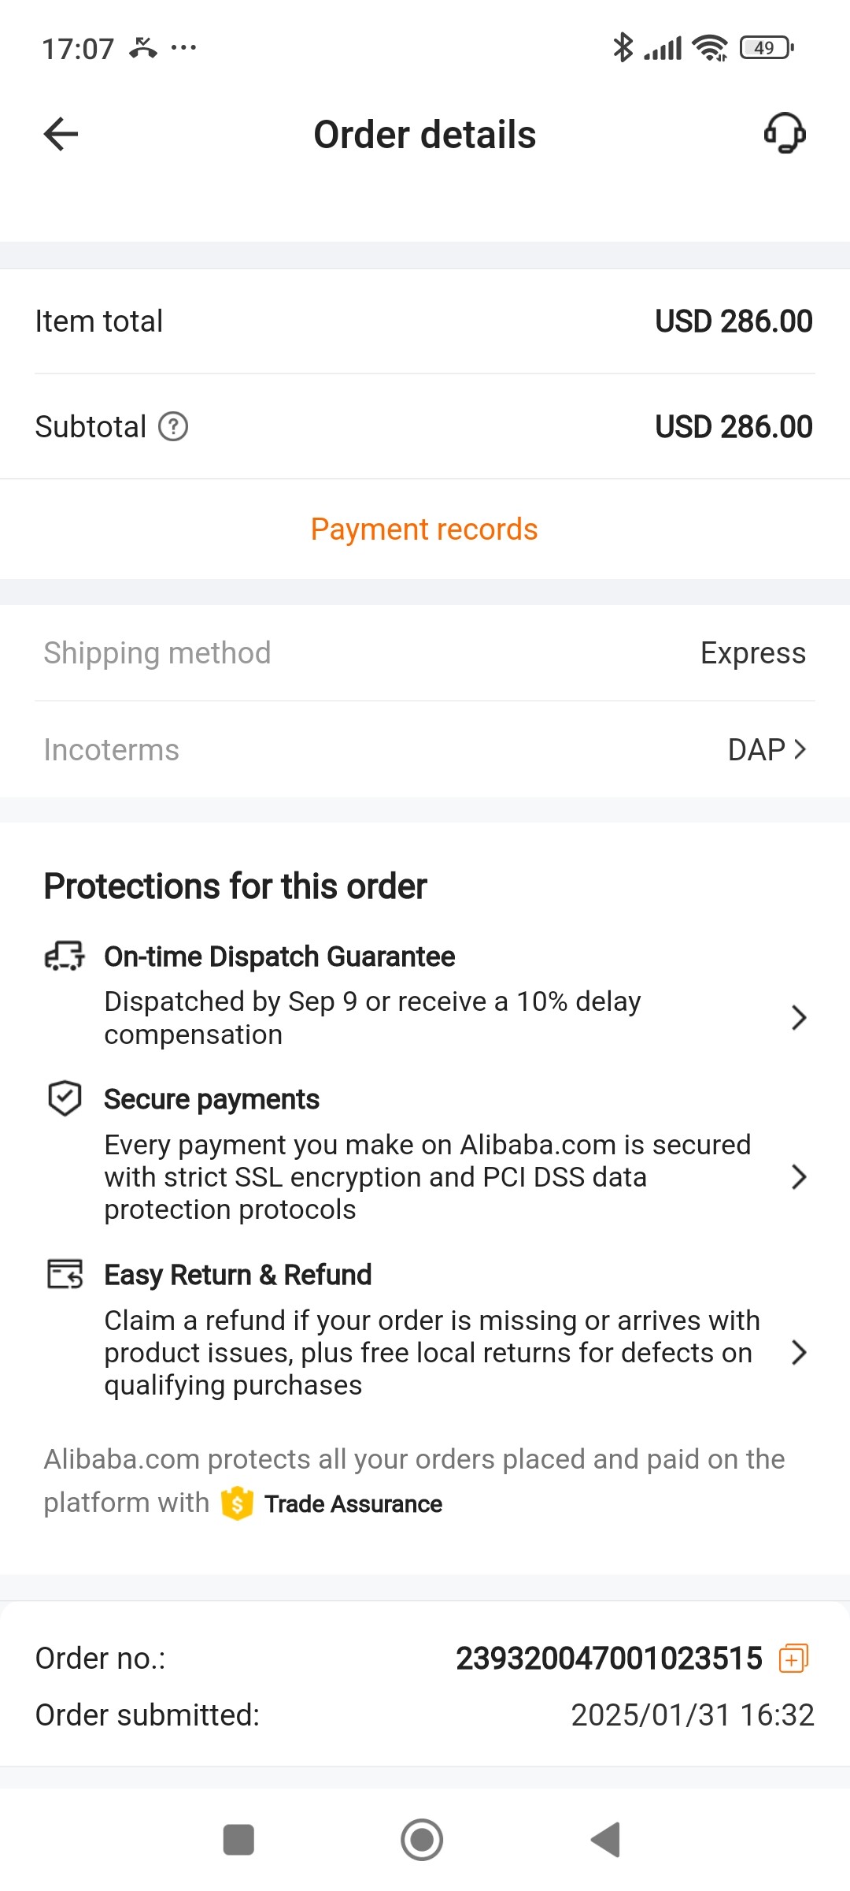
Task: Open Payment records link
Action: (x=424, y=529)
